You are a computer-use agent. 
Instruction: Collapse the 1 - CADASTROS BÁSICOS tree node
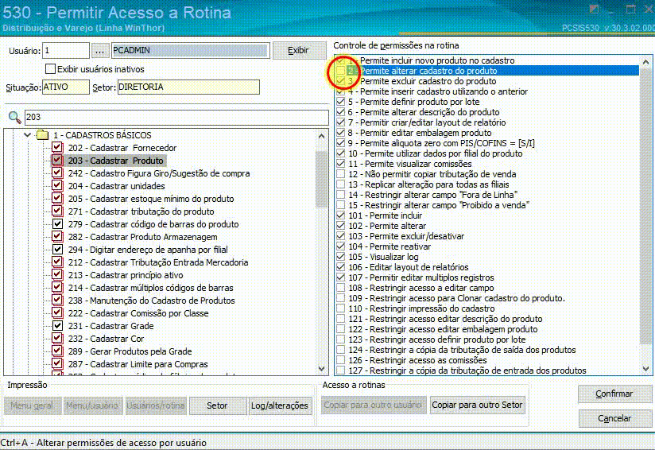coord(27,135)
